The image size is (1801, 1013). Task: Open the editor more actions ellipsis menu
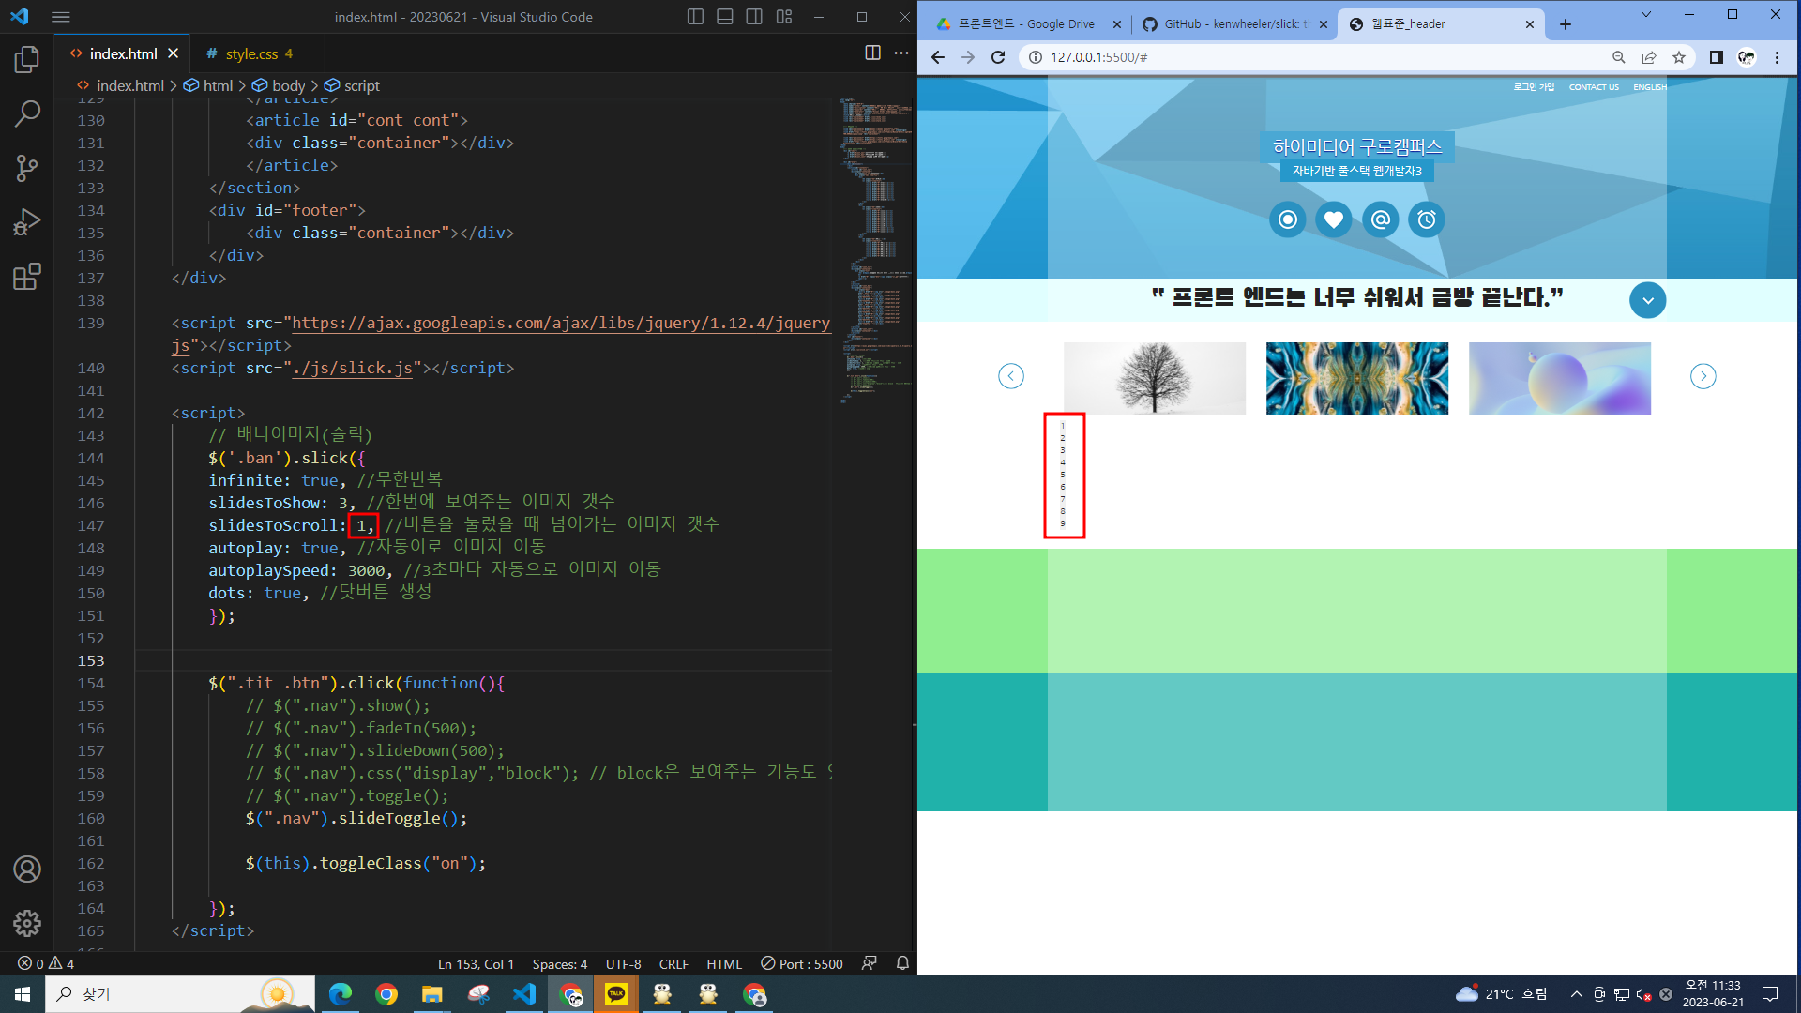901,53
